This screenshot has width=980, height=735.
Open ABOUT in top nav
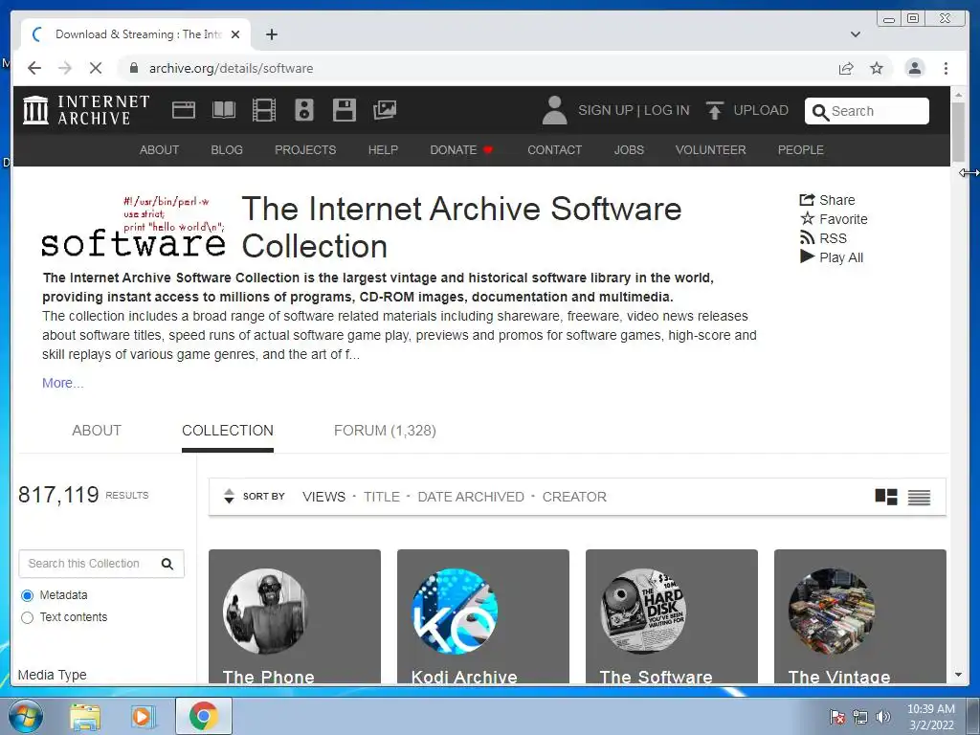click(x=160, y=150)
